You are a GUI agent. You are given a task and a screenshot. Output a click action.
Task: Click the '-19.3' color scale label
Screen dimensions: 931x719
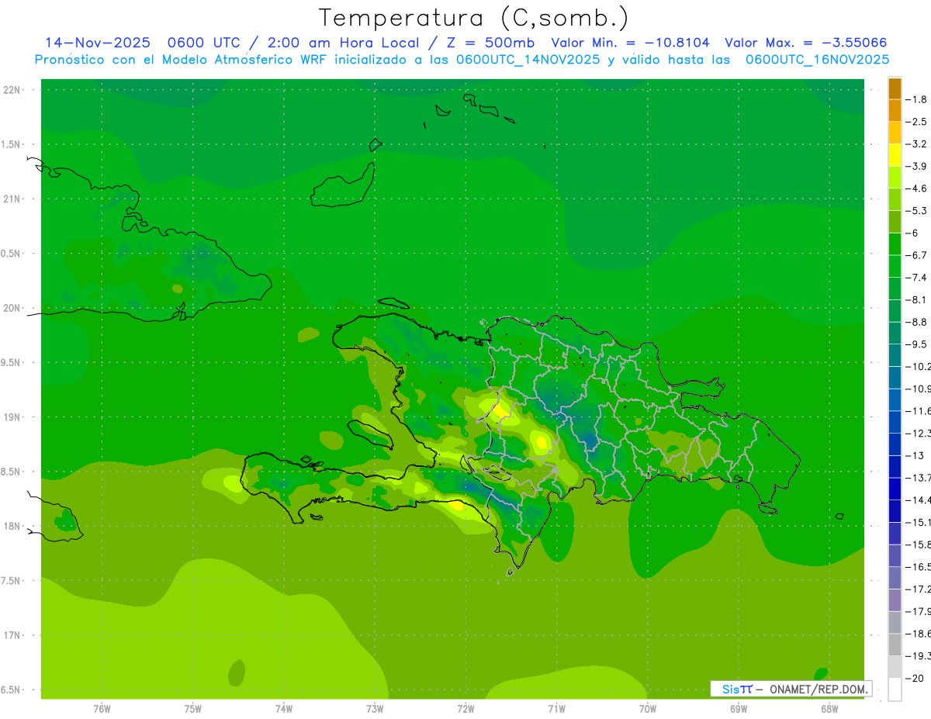919,656
